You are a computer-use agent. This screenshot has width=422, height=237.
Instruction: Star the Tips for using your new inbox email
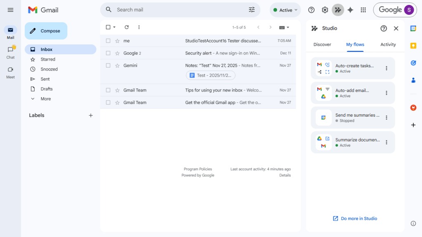coord(117,90)
